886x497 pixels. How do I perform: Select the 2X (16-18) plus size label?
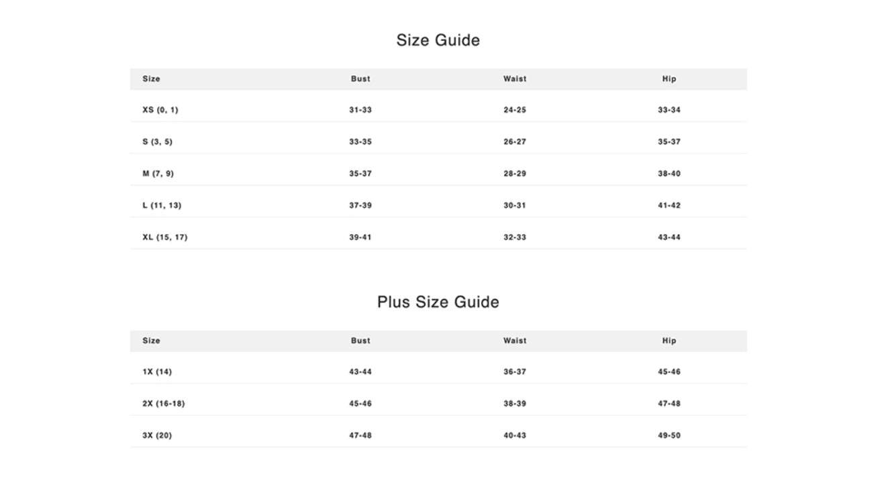(x=163, y=404)
